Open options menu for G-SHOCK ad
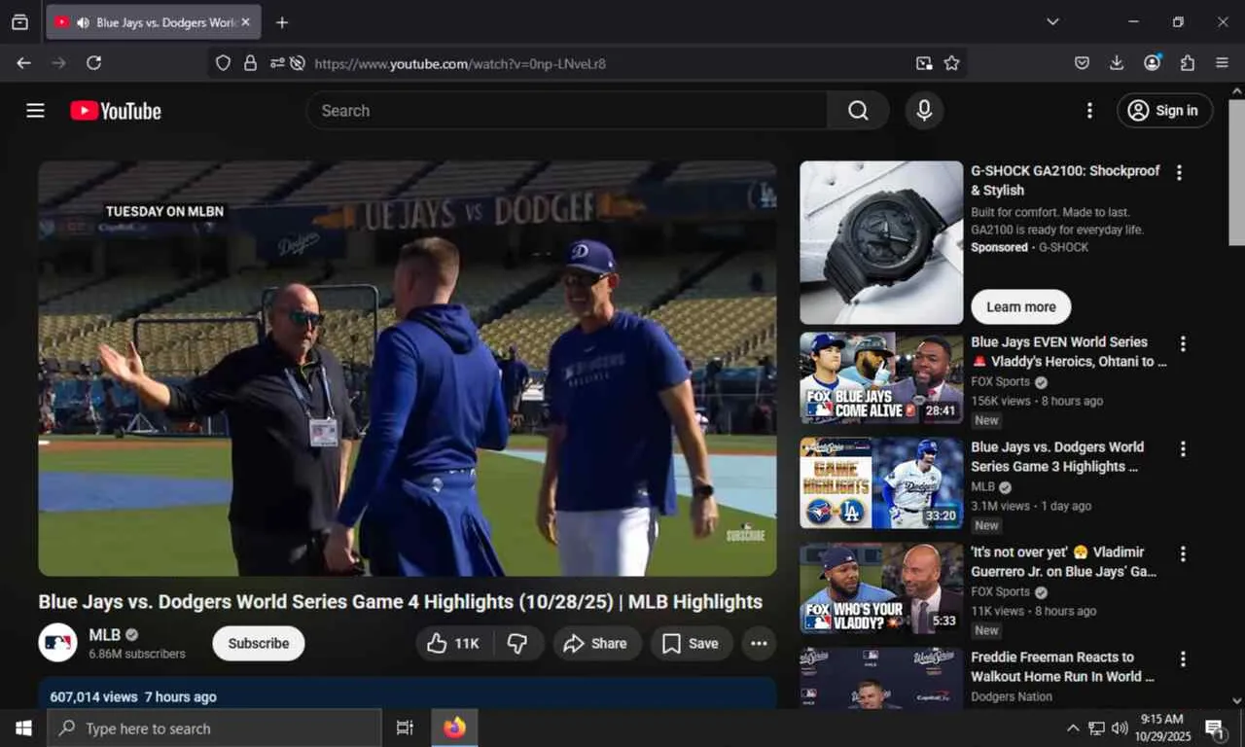 1179,173
